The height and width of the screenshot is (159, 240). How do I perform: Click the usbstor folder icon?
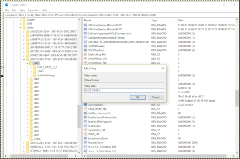click(24, 20)
